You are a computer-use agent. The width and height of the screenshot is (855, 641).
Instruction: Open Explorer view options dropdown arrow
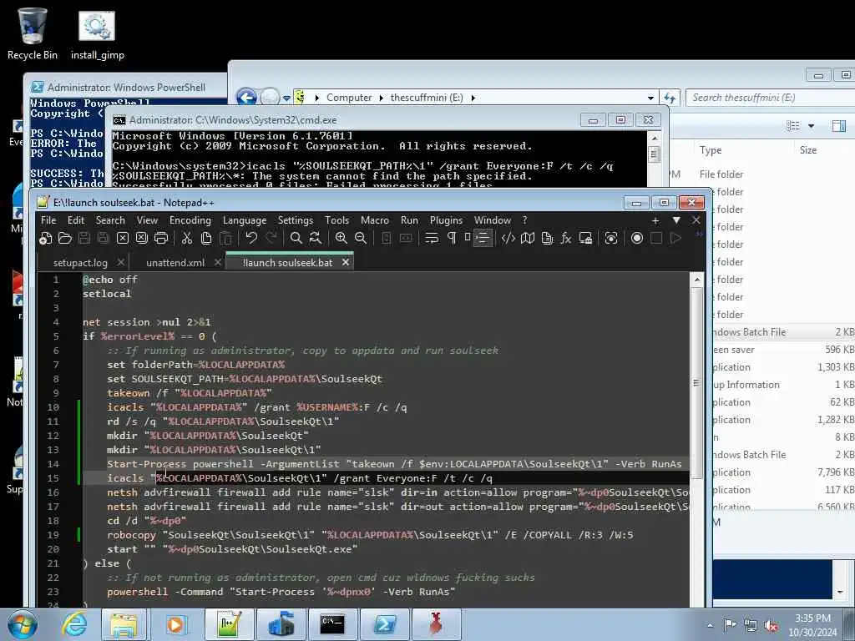(x=812, y=126)
